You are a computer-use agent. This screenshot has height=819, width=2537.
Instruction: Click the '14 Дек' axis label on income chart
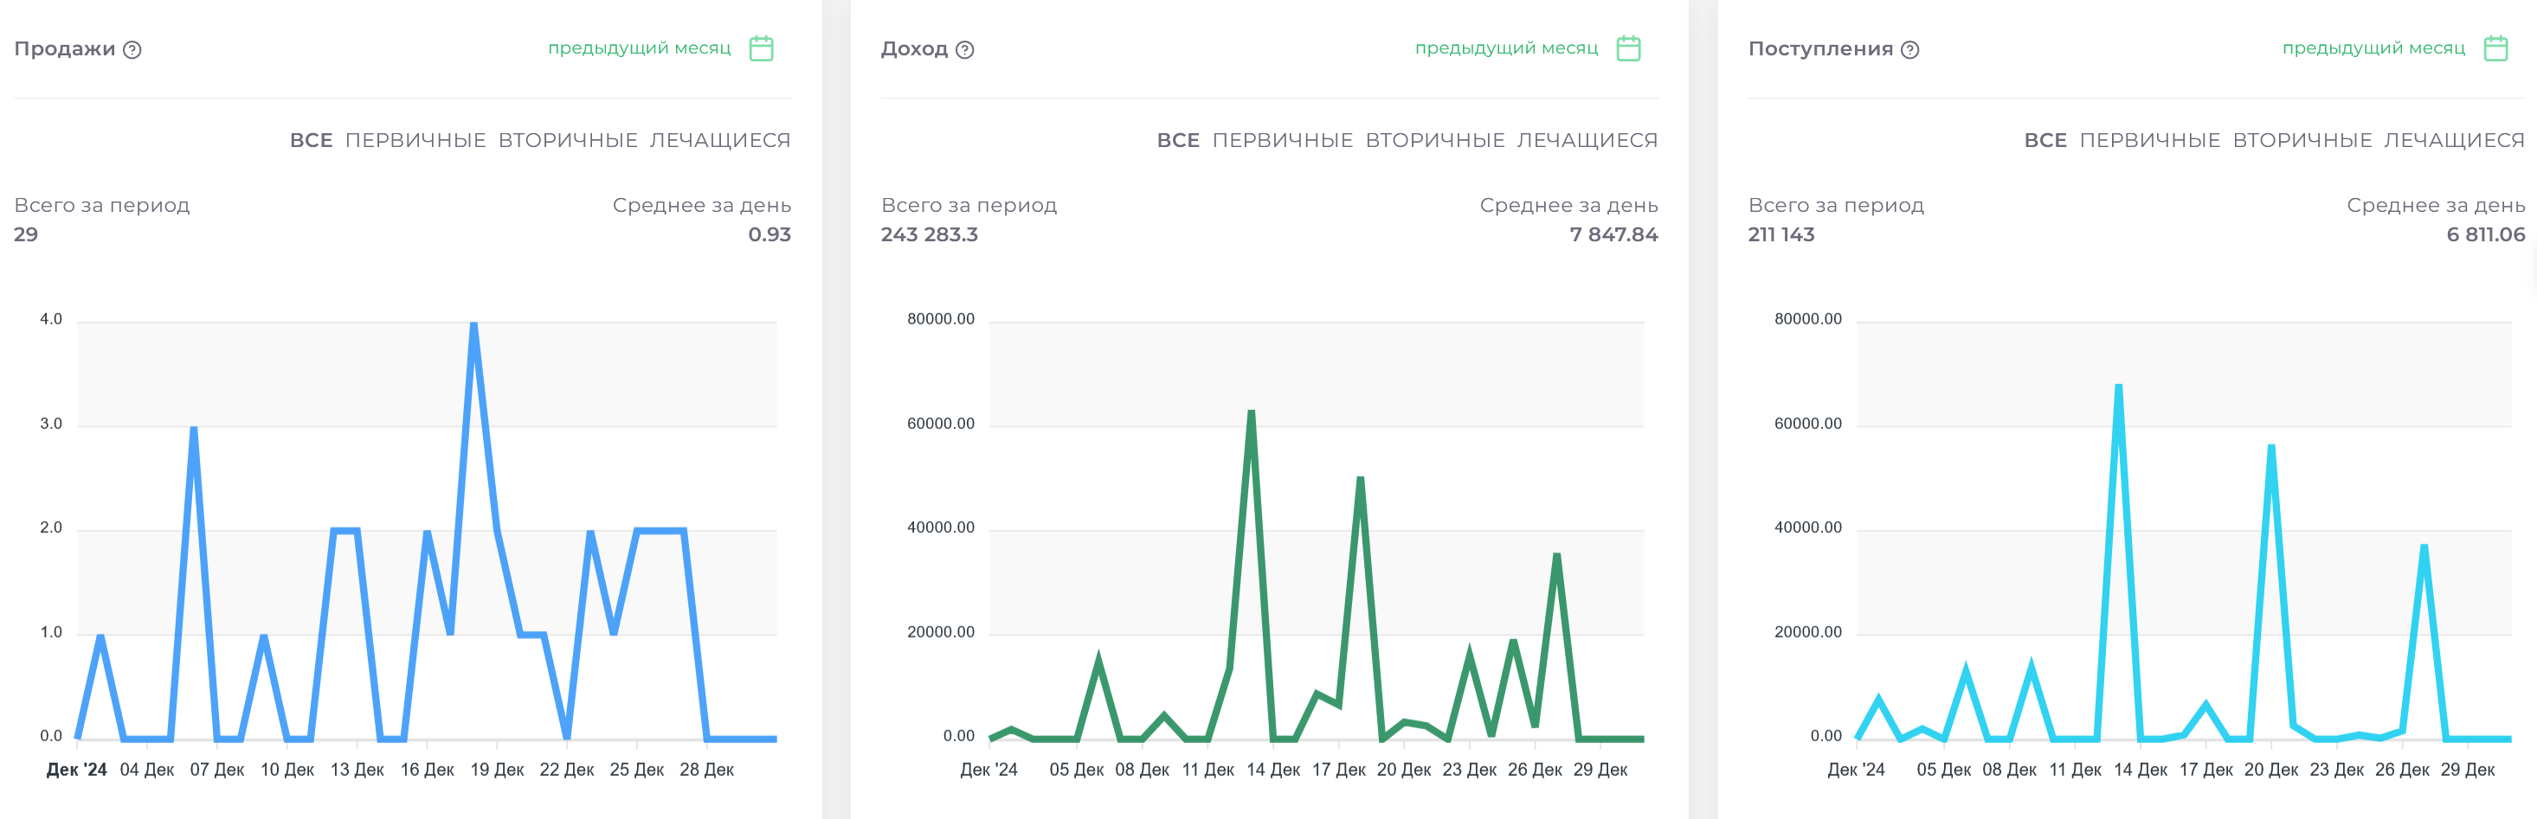(1272, 770)
